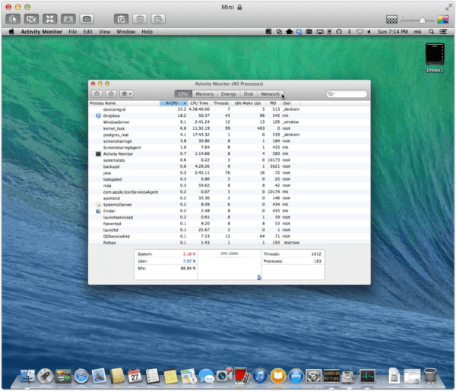Switch to the Energy tab
The height and width of the screenshot is (391, 456).
point(229,94)
